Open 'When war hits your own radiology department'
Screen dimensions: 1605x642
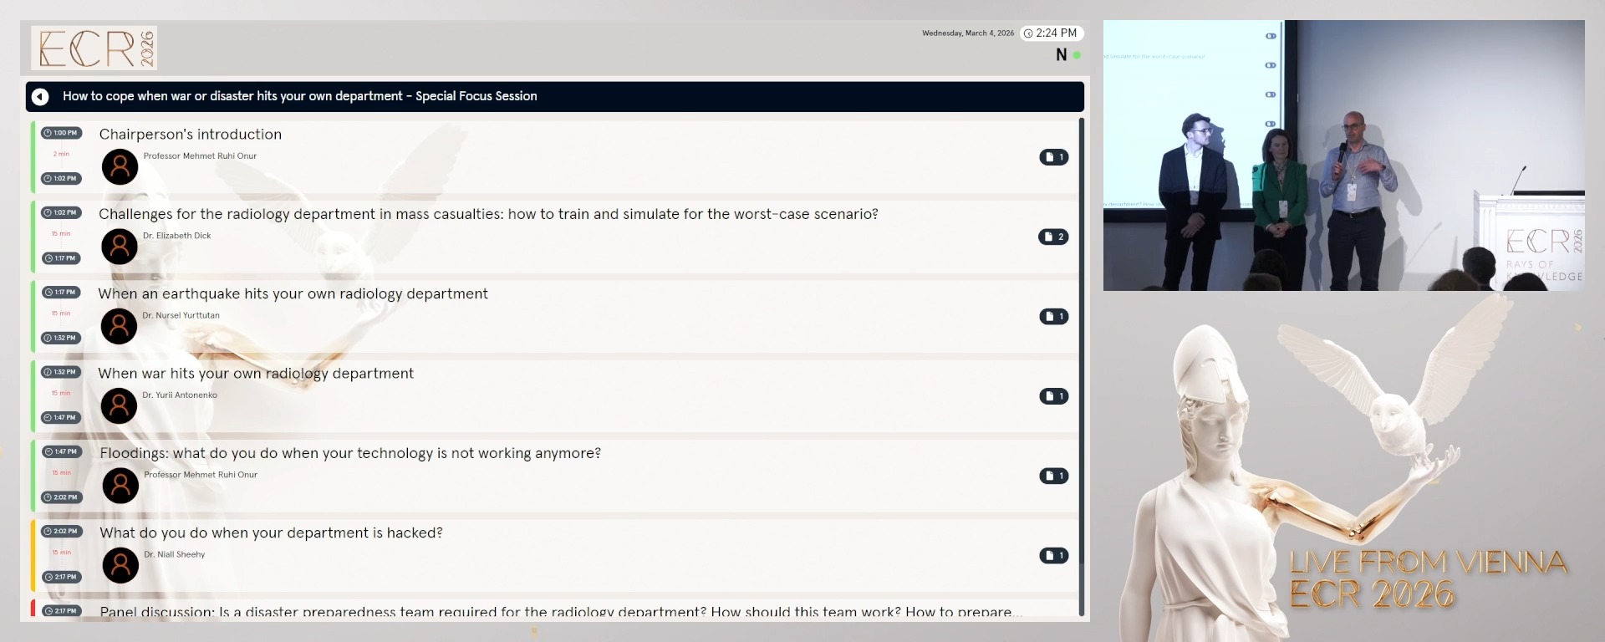(256, 374)
